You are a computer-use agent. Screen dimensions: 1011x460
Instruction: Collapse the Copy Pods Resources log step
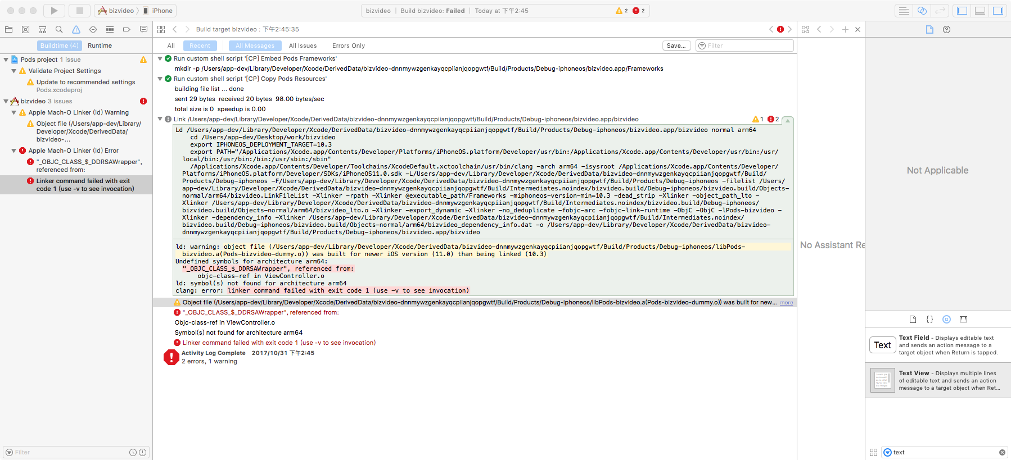[x=160, y=79]
